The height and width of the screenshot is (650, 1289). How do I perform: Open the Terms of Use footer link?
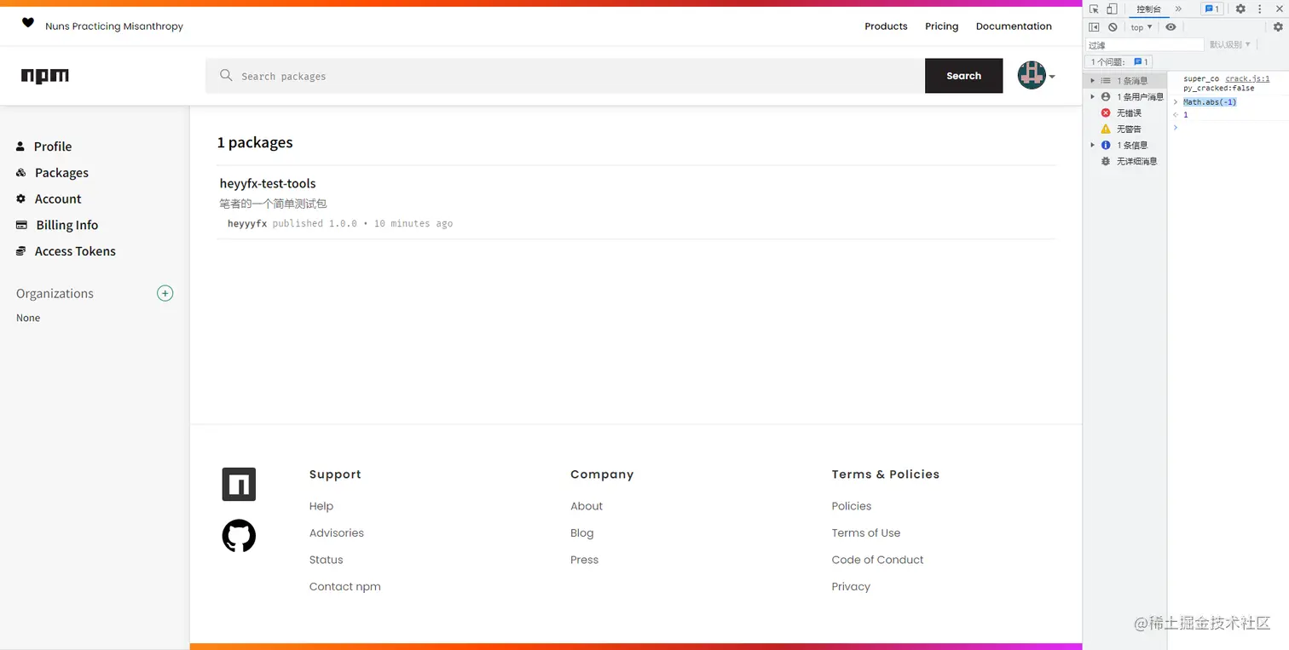click(x=866, y=533)
